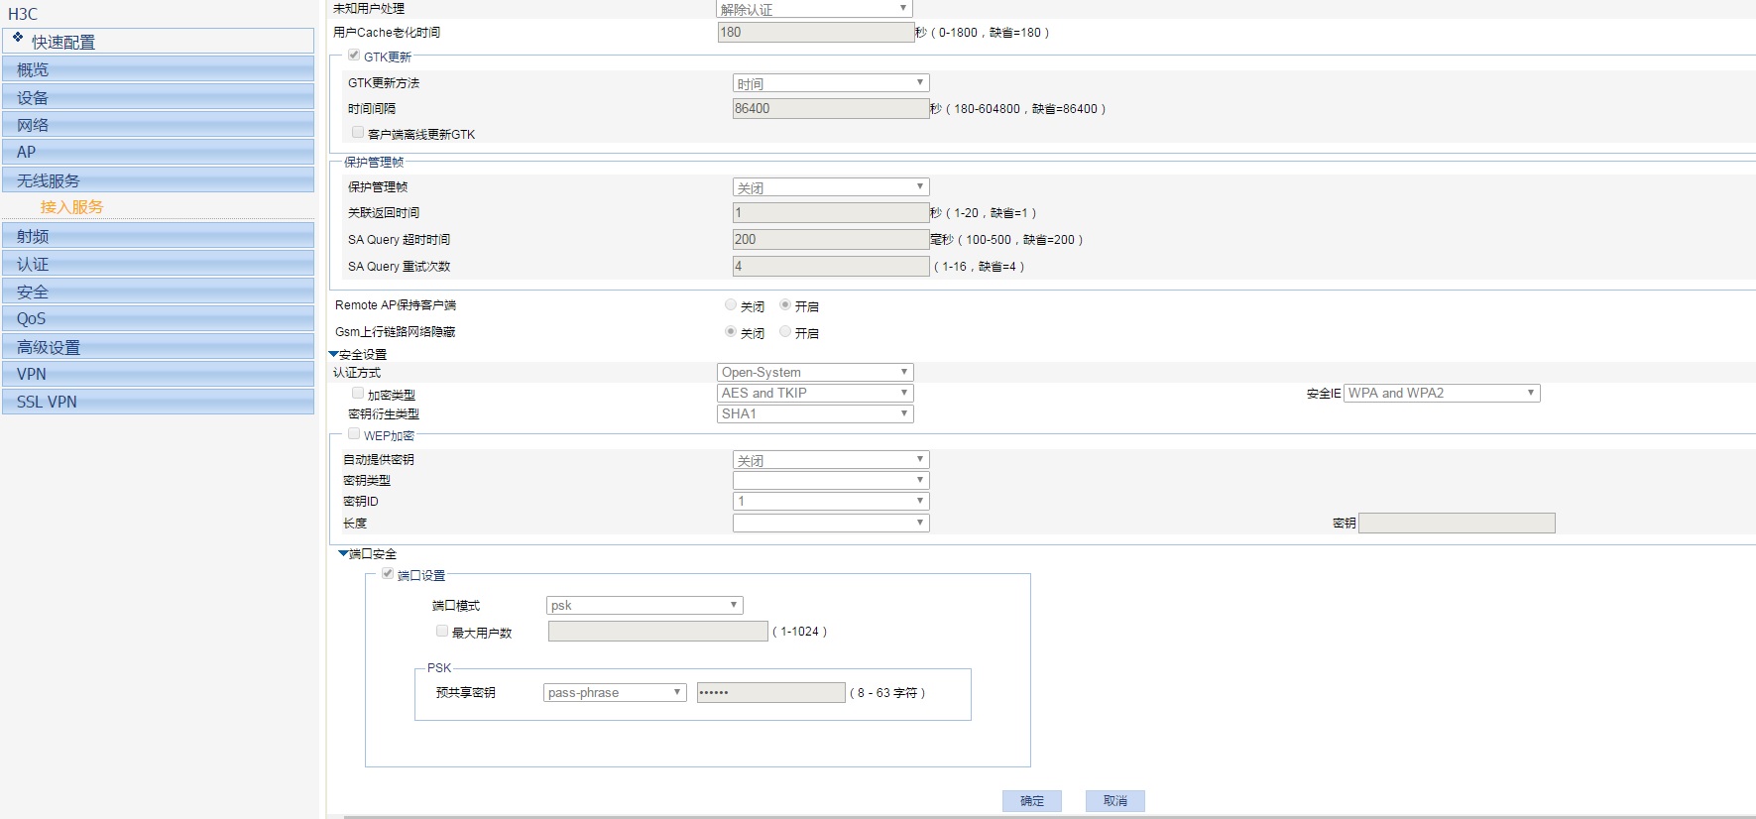Toggle WEP加密 checkbox

[x=354, y=434]
